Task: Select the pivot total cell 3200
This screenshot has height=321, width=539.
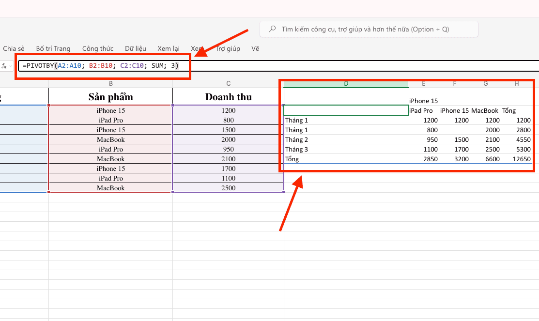Action: tap(454, 159)
